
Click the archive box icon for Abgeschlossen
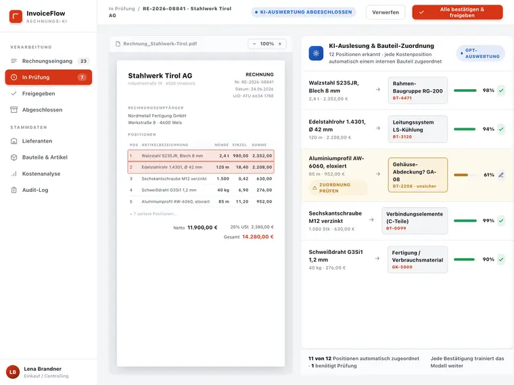14,109
